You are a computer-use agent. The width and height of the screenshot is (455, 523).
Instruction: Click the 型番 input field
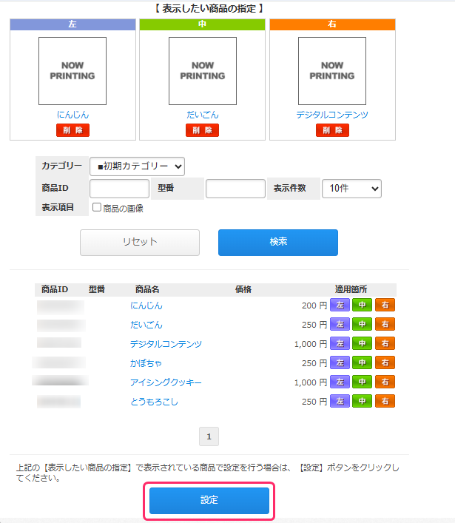(x=235, y=189)
